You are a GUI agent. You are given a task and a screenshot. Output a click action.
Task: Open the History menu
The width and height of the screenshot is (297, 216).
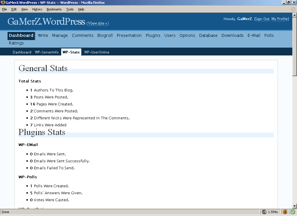pyautogui.click(x=37, y=9)
